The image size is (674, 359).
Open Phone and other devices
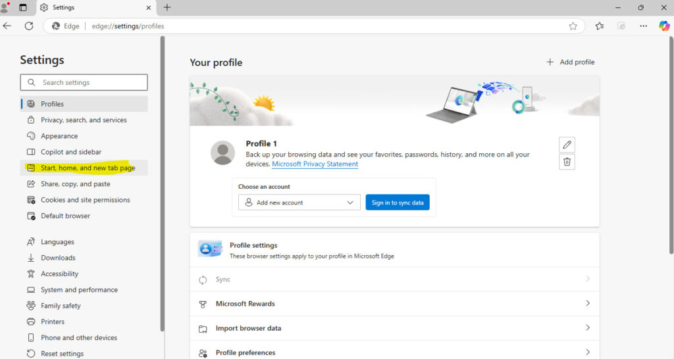tap(84, 337)
